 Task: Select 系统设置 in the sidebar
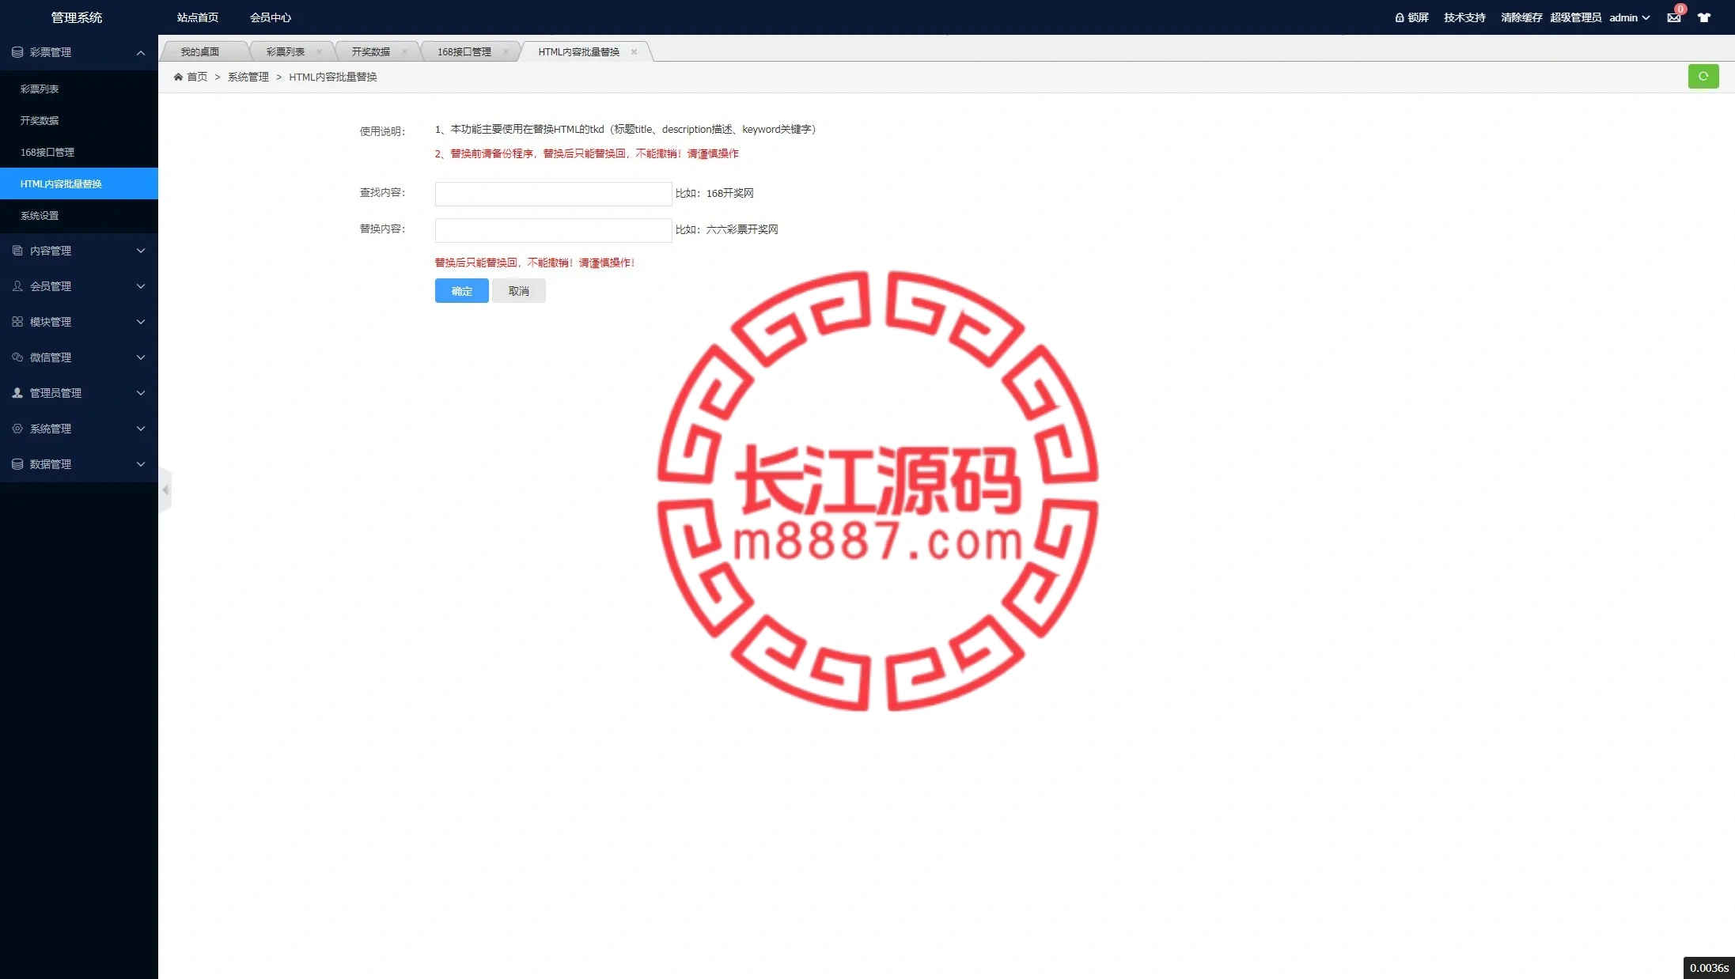click(x=79, y=215)
